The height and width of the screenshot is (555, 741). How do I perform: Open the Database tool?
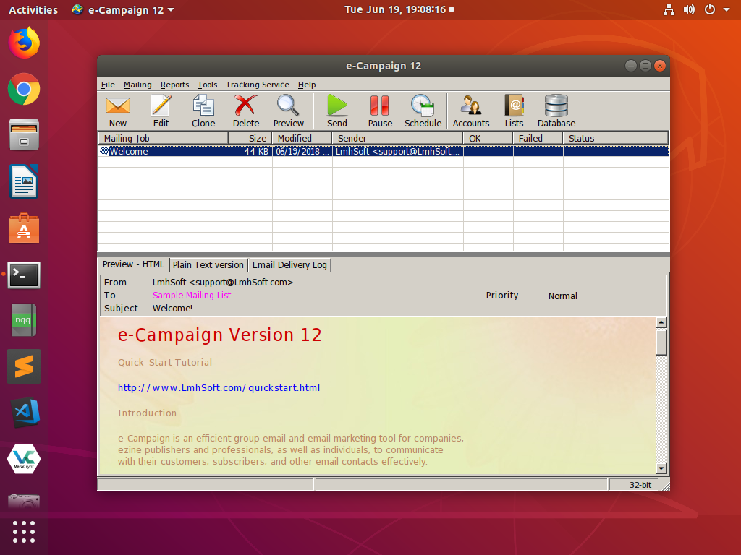(556, 111)
